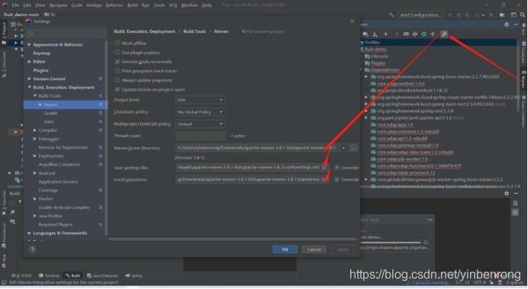Viewport: 528px width, 289px height.
Task: Select Lifecycle node in Maven tree
Action: [x=379, y=56]
